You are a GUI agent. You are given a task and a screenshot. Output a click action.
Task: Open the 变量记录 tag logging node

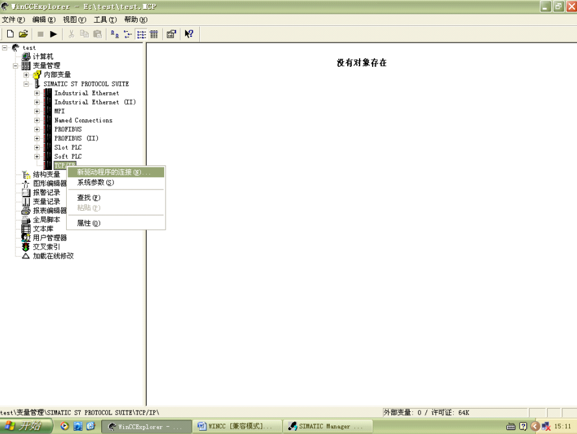(46, 202)
